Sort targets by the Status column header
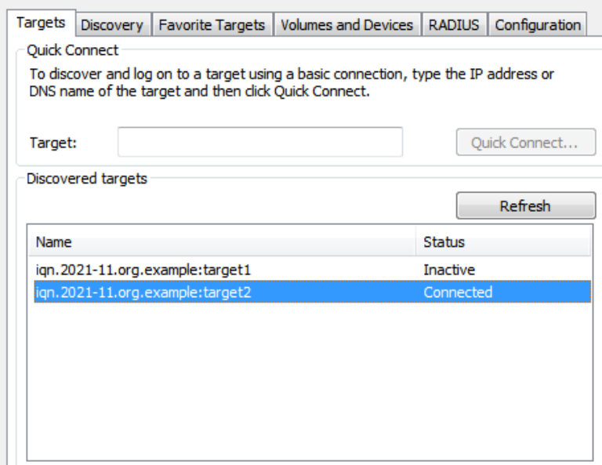Screen dimensions: 602x465 [x=502, y=242]
